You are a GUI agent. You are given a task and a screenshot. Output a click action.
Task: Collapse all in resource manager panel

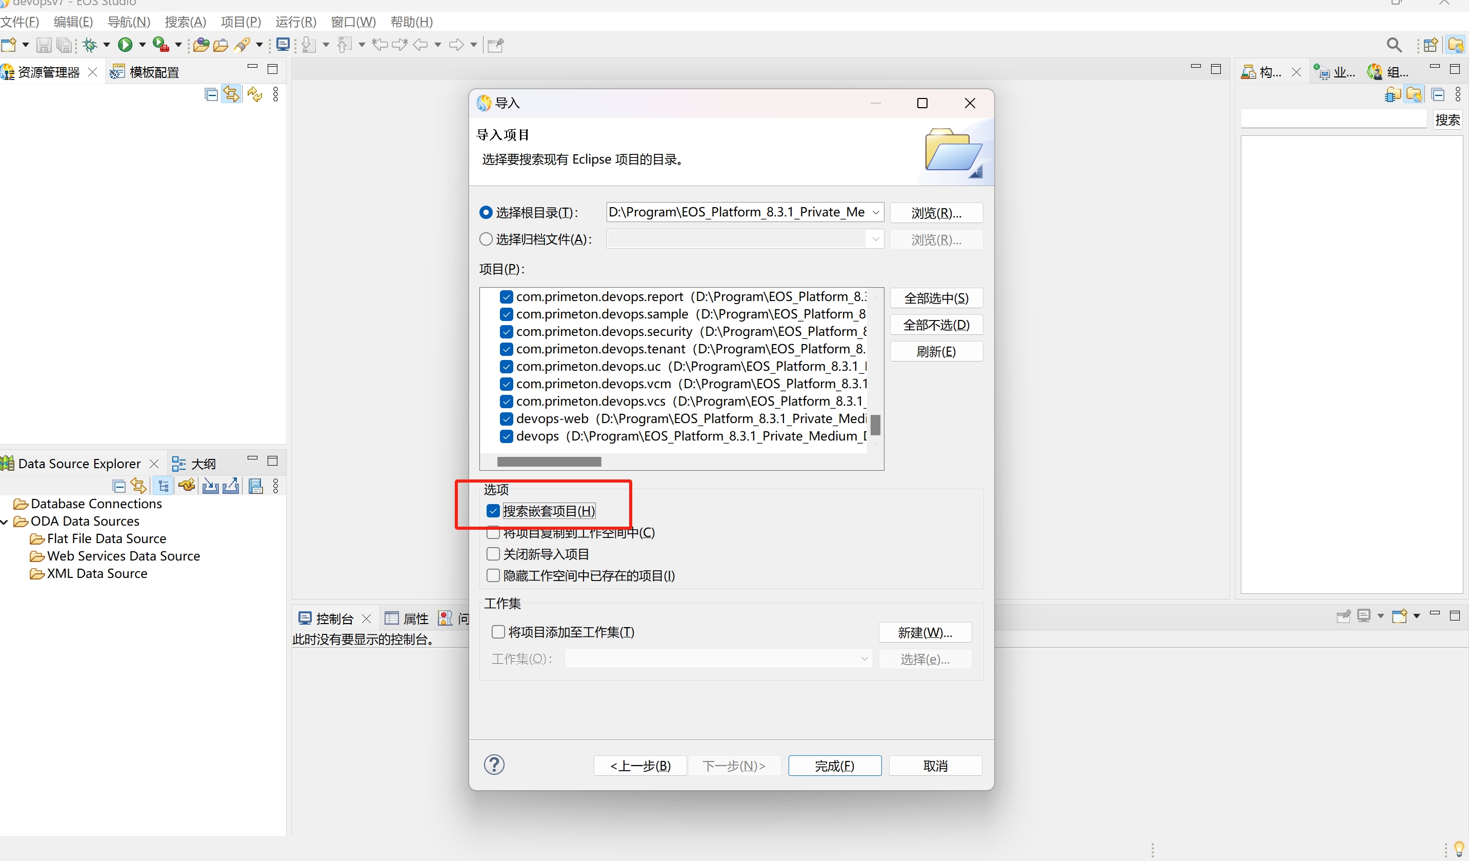(x=211, y=94)
